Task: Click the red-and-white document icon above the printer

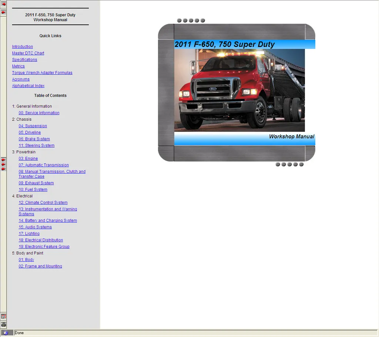Action: (x=3, y=316)
